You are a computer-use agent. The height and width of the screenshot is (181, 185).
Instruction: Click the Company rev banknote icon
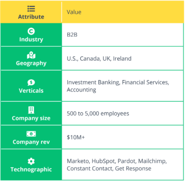[31, 134]
